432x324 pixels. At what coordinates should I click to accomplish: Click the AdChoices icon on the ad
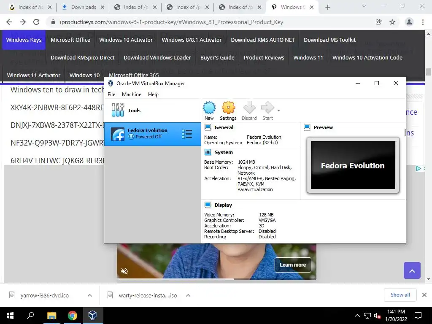coord(418,168)
